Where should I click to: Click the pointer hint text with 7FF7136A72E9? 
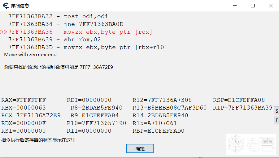point(59,67)
